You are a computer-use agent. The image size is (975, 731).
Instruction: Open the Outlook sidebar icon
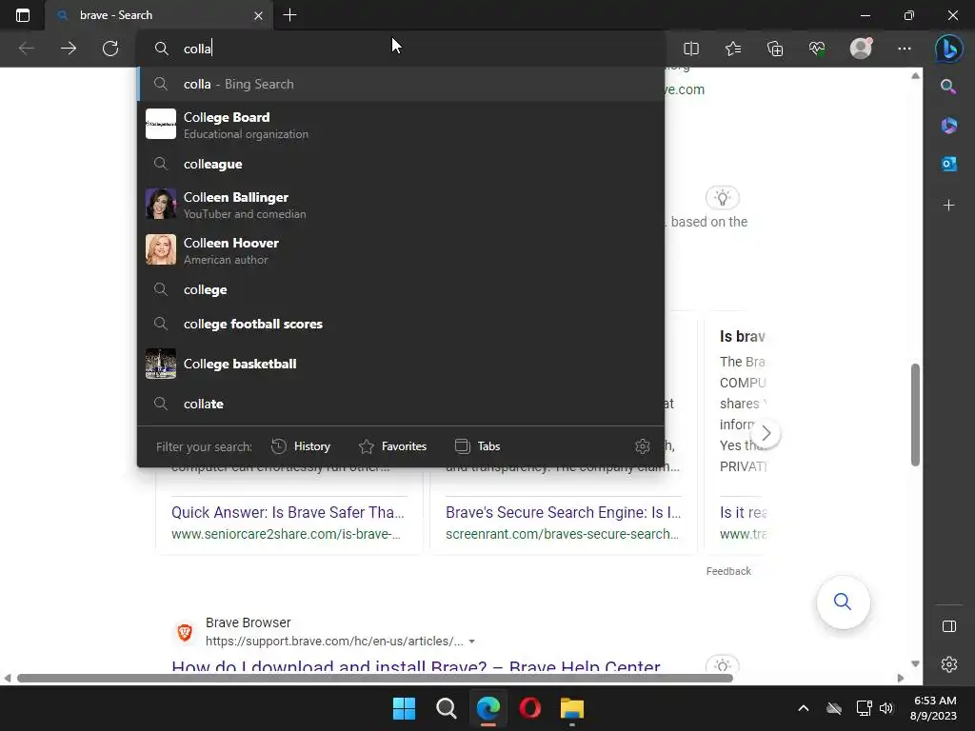948,164
